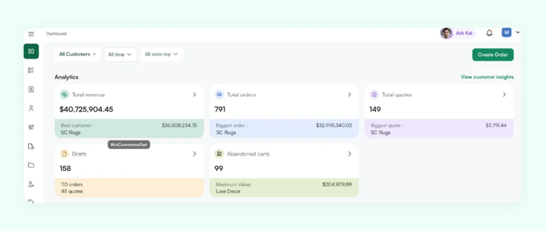Click the Total quotes icon
546x231 pixels.
coord(374,95)
